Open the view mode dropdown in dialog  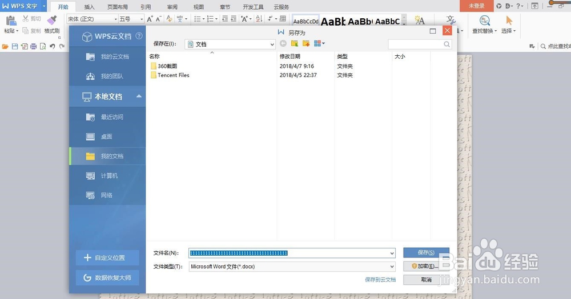pos(323,44)
